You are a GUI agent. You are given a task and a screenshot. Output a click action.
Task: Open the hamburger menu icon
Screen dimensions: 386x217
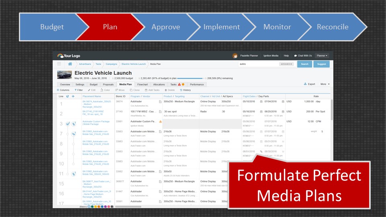[59, 64]
